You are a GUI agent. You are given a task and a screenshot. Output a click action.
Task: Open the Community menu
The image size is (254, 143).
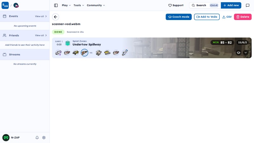click(96, 5)
